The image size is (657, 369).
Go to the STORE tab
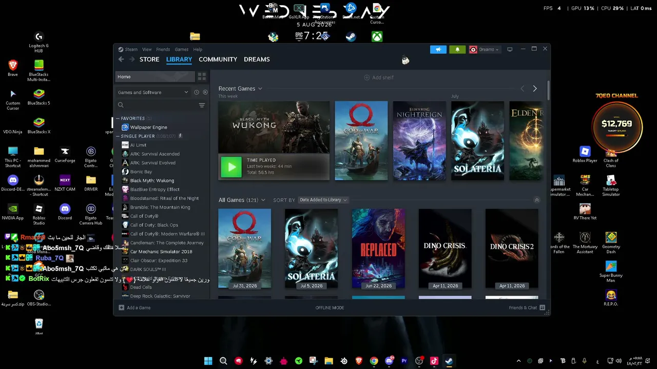(149, 59)
